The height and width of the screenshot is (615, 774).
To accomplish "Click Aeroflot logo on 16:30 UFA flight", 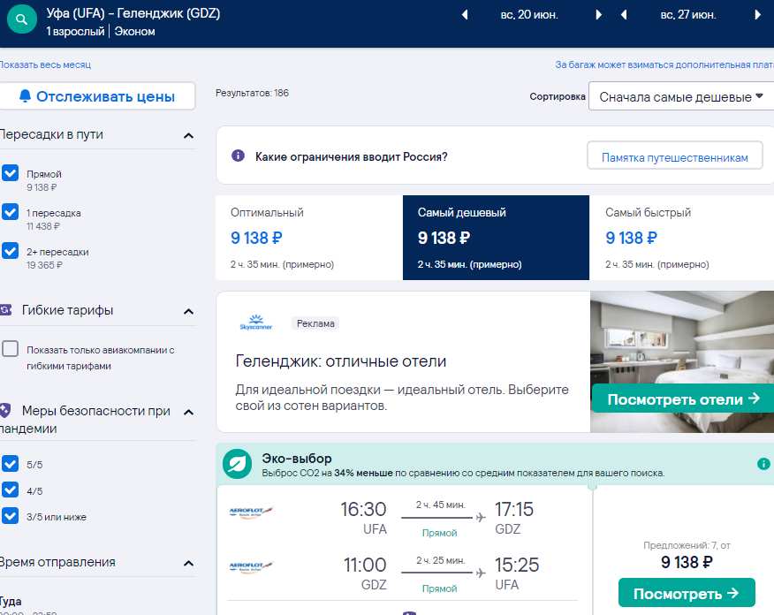I will [251, 512].
